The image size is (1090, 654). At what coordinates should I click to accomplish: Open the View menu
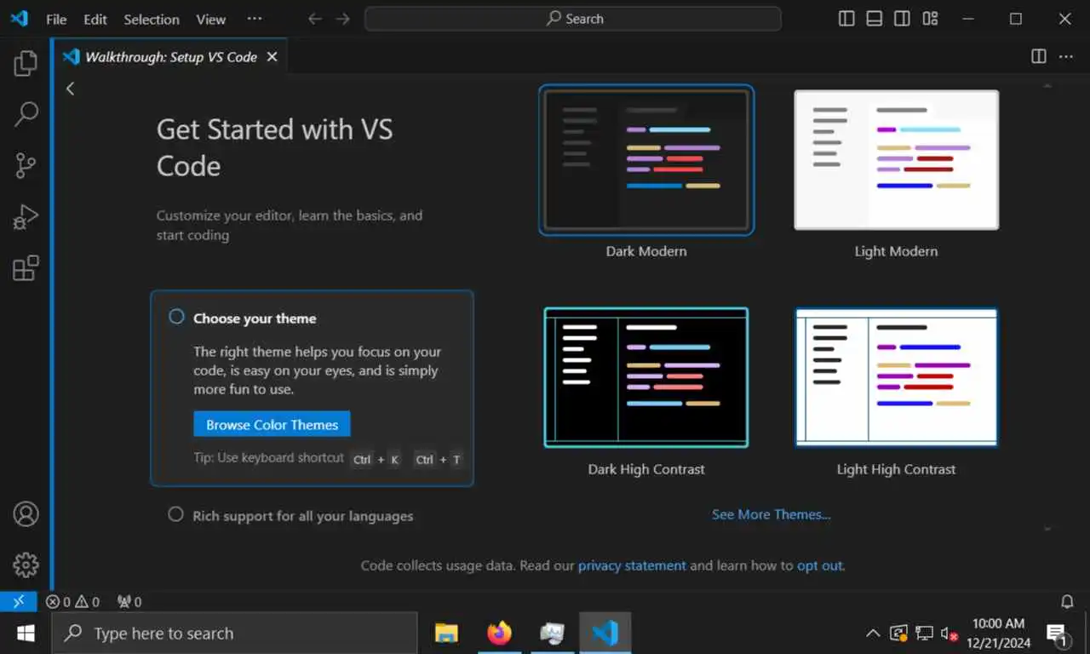tap(211, 19)
